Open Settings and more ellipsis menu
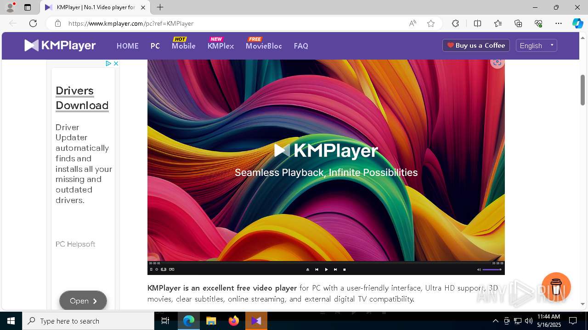The width and height of the screenshot is (588, 330). tap(559, 23)
